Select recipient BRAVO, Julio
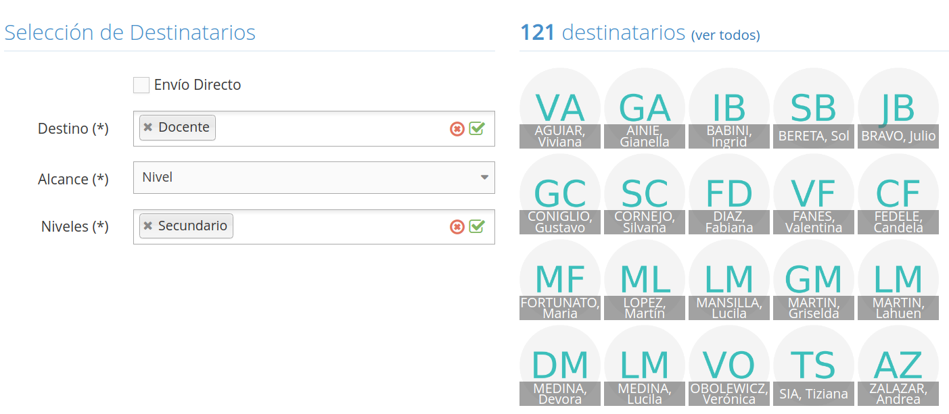949x414 pixels. click(898, 108)
